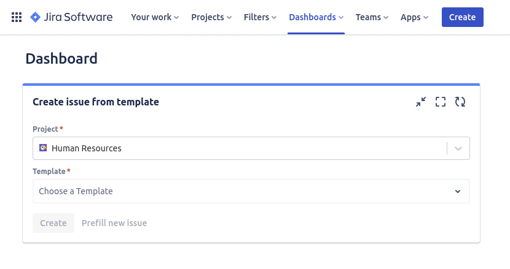Open the Your work menu
The width and height of the screenshot is (510, 269).
(x=155, y=17)
